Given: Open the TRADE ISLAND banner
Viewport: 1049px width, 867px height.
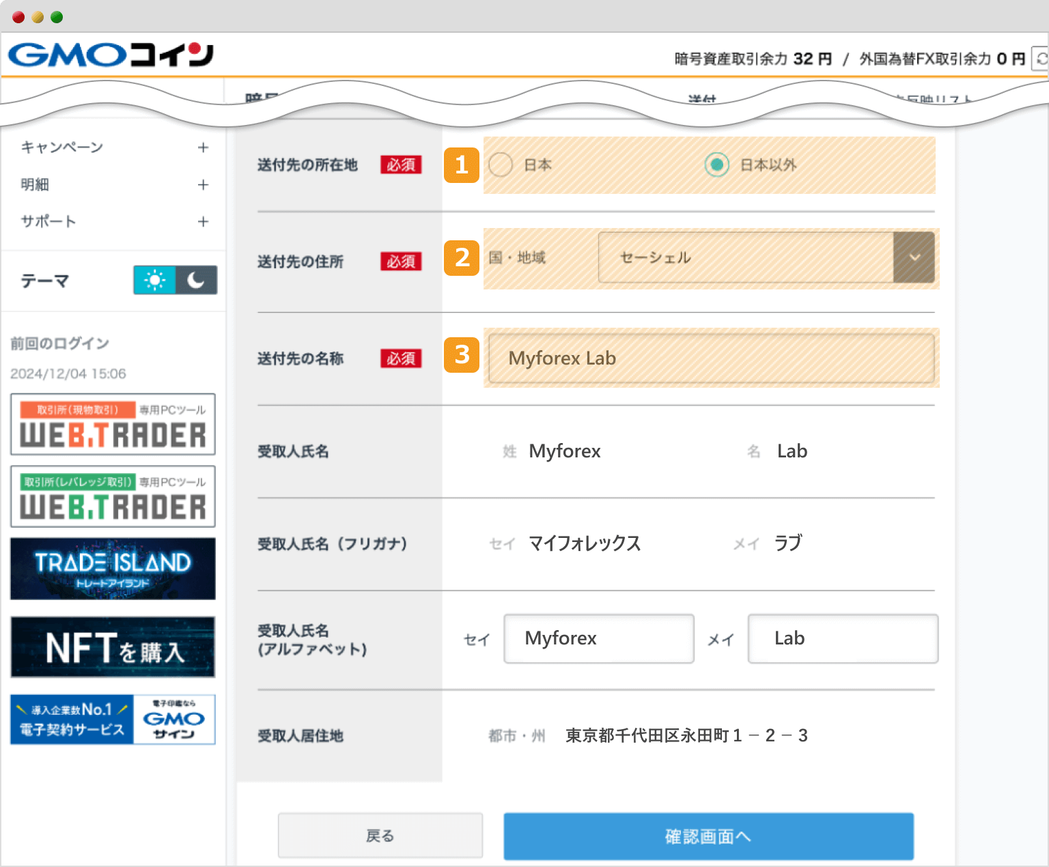Looking at the screenshot, I should [113, 569].
